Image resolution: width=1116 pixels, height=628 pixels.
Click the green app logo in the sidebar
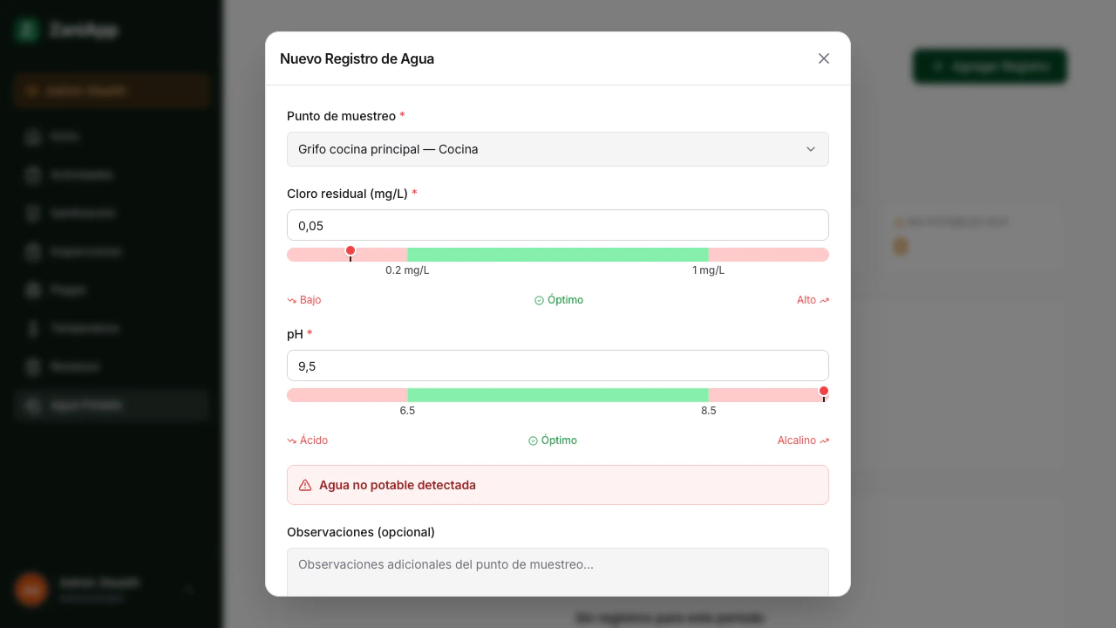coord(27,31)
